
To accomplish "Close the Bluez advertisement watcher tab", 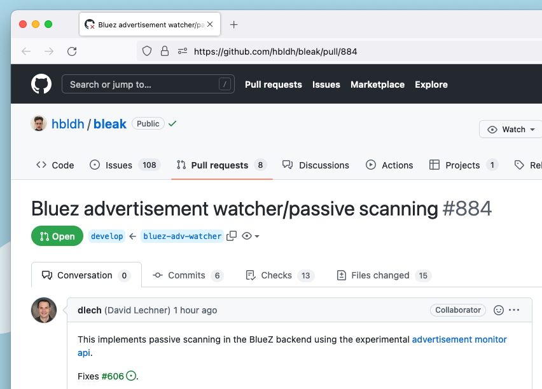I will coord(210,24).
